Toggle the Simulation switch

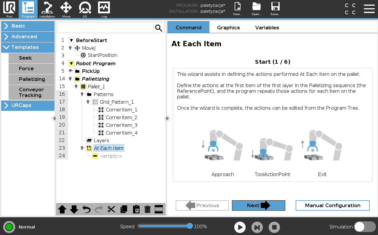365,227
